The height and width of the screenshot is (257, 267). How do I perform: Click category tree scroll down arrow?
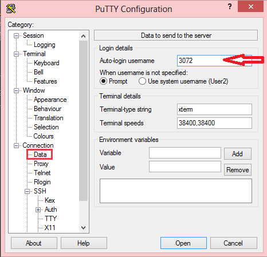coord(83,228)
